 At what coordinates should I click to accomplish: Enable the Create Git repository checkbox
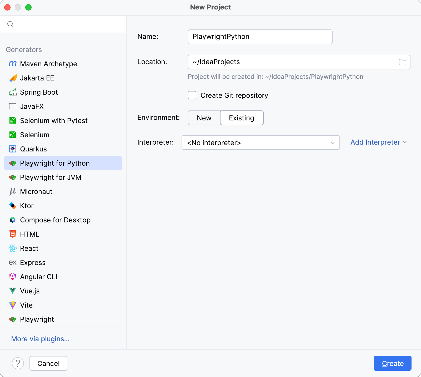click(x=192, y=95)
